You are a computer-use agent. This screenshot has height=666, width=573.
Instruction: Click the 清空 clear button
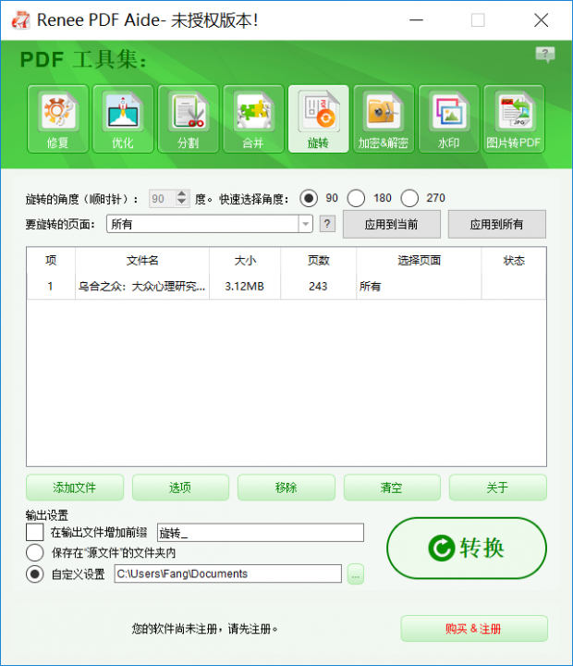[392, 487]
